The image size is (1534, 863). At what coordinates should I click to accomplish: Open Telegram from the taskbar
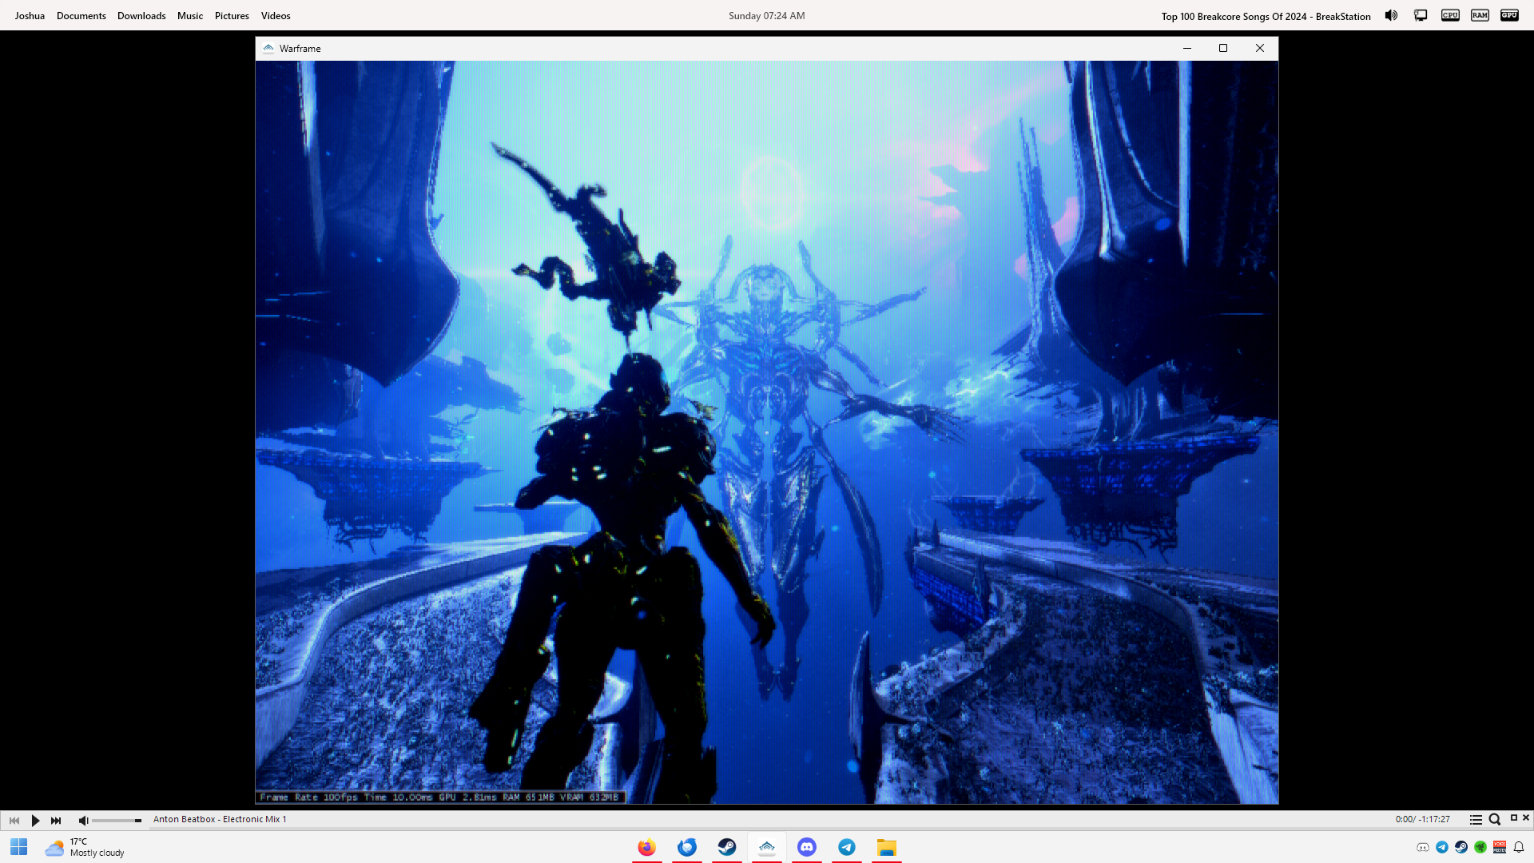point(847,847)
